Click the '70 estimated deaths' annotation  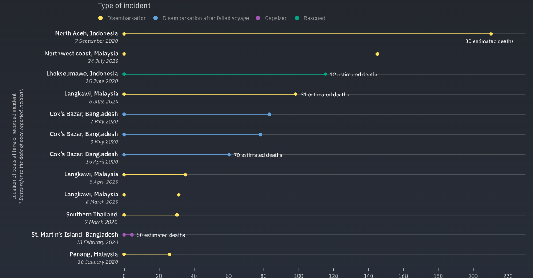pyautogui.click(x=258, y=155)
